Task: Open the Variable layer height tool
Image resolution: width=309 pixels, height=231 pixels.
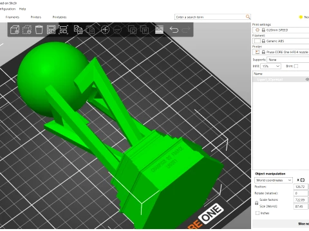Action: tap(159, 30)
